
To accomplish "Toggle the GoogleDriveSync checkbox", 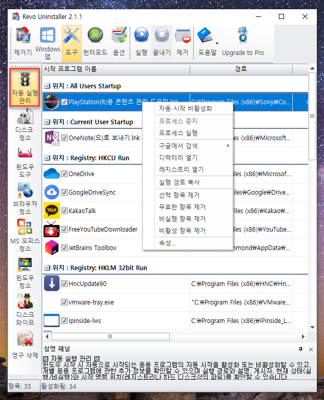I will 64,193.
